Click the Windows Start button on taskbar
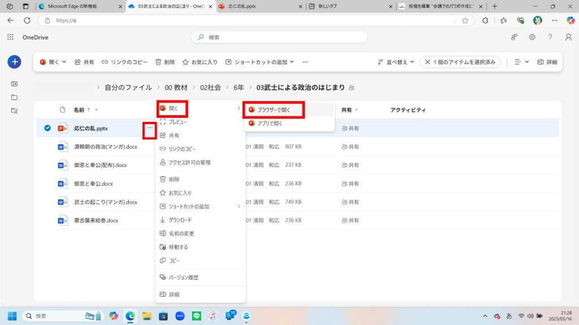 coord(12,316)
